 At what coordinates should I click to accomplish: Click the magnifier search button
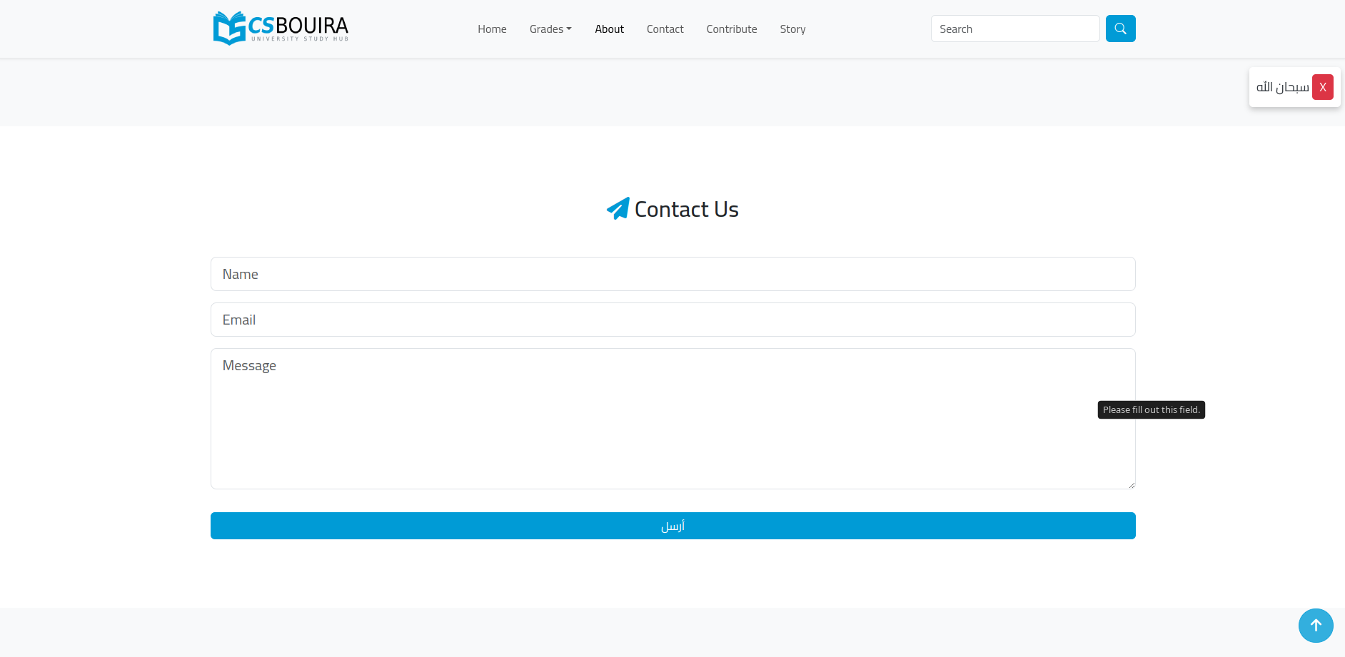[x=1120, y=29]
